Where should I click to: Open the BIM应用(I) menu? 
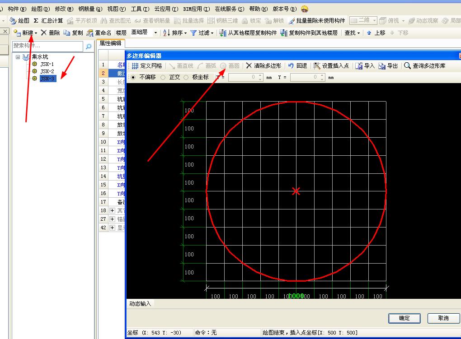click(197, 9)
